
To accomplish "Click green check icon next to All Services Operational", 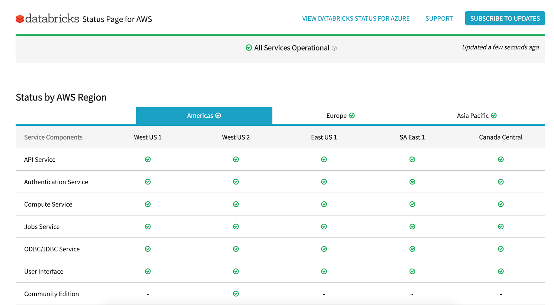I will [249, 48].
